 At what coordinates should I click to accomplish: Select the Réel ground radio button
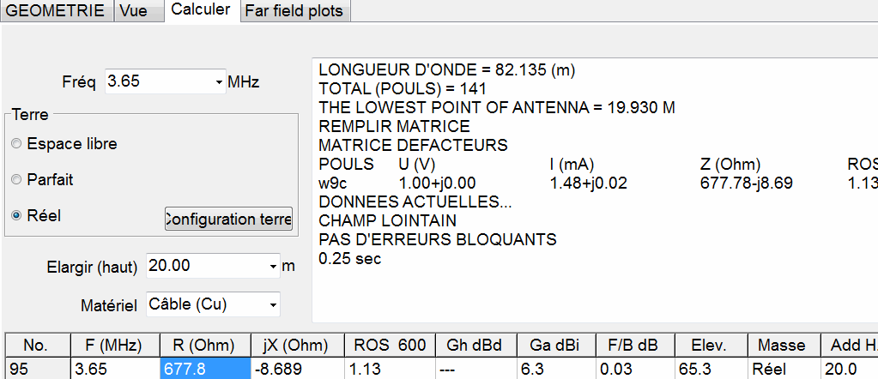(x=16, y=216)
